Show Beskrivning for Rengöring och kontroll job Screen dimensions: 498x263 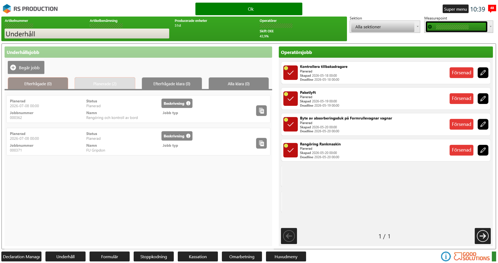pos(177,103)
